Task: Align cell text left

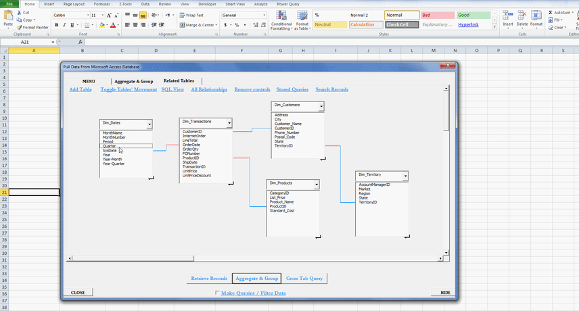Action: 127,25
